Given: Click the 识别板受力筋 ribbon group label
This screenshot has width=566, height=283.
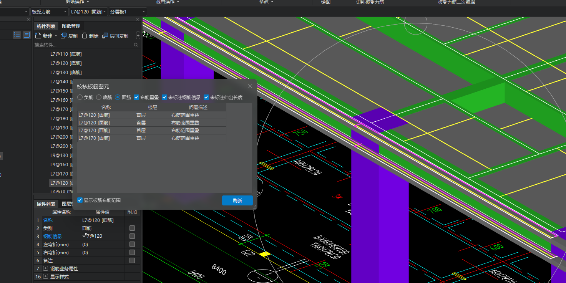Looking at the screenshot, I should coord(370,2).
